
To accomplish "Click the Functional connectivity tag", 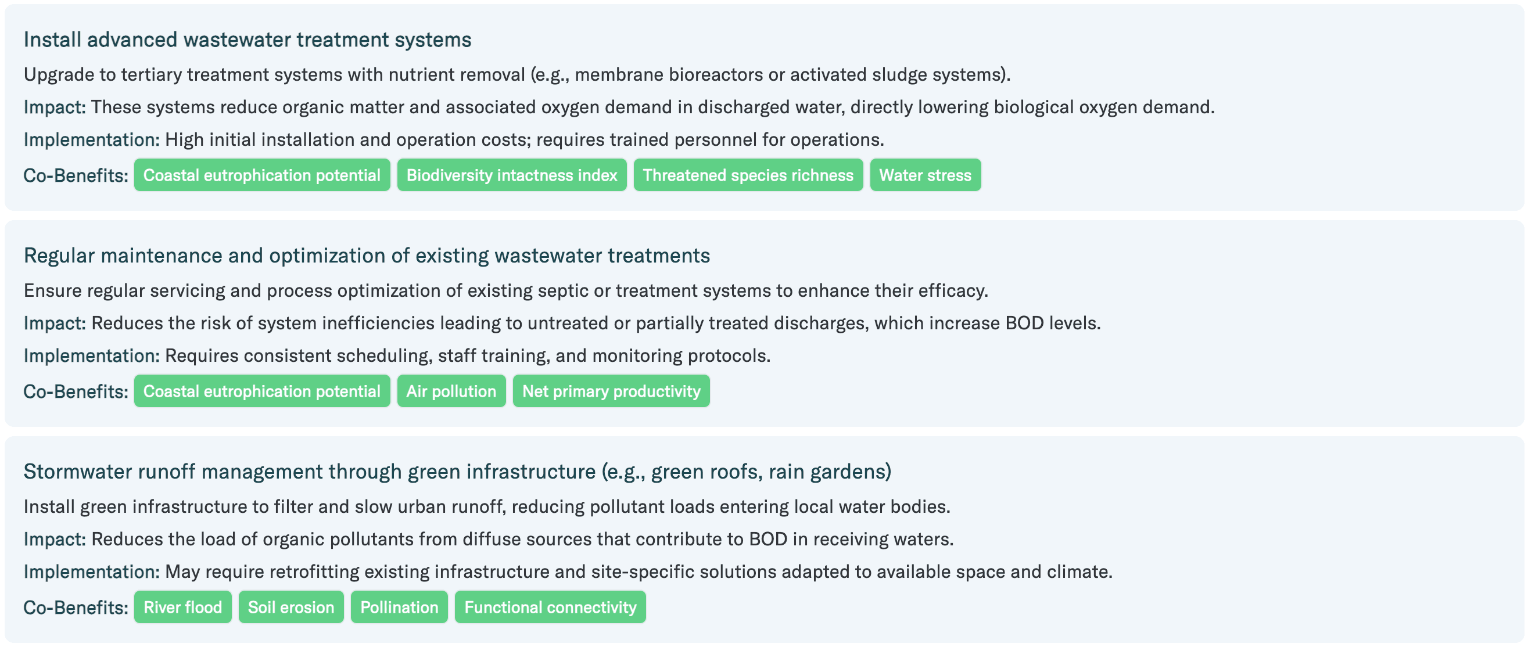I will [550, 607].
